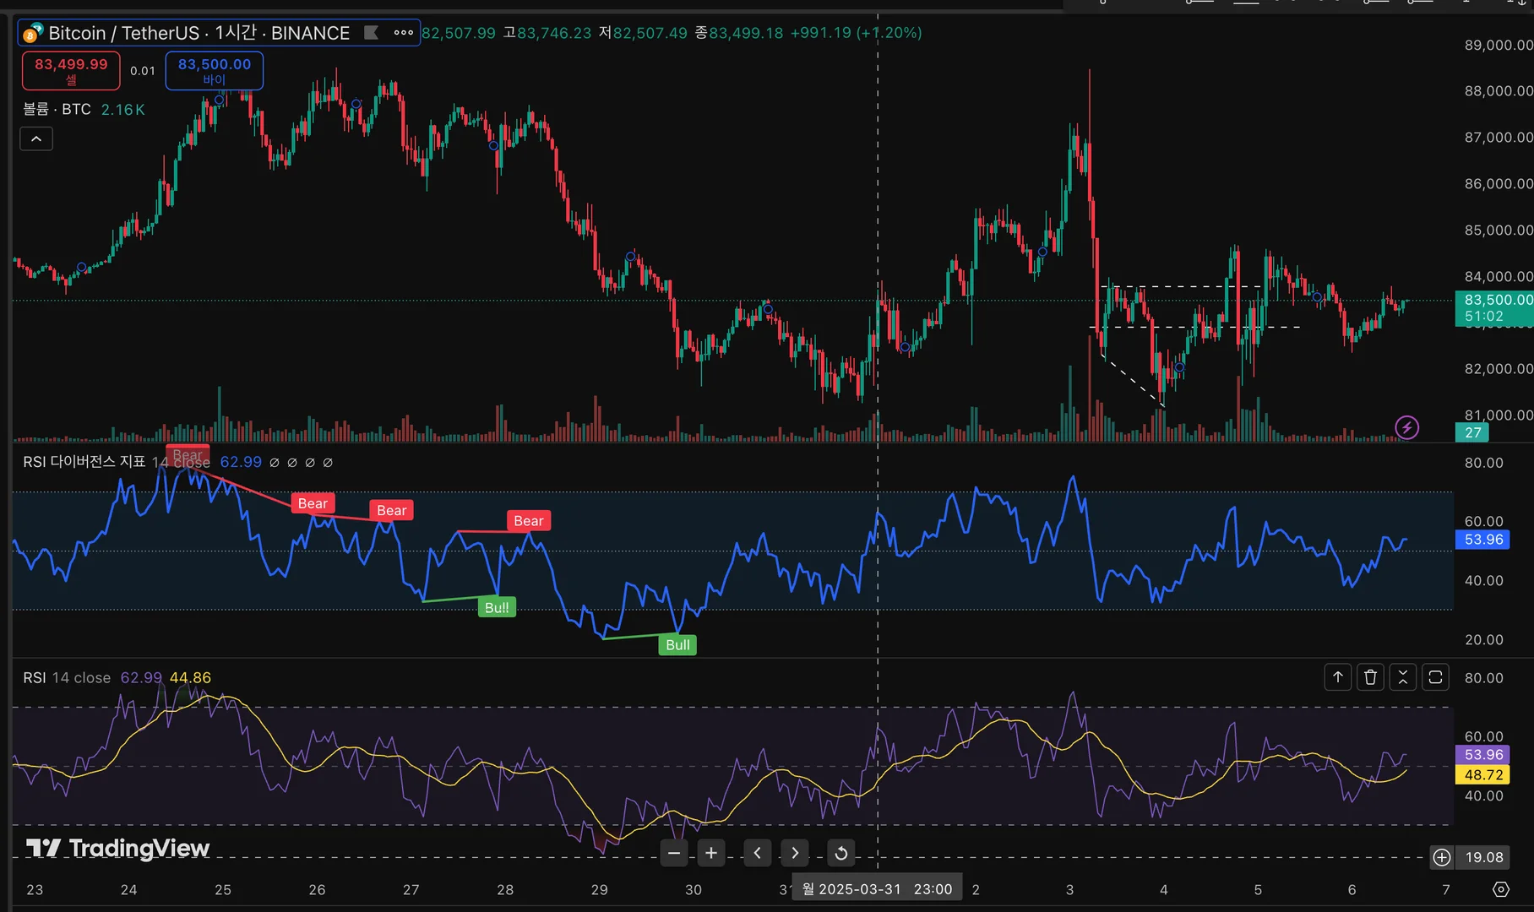1534x912 pixels.
Task: Zoom out the chart with minus button
Action: tap(673, 853)
